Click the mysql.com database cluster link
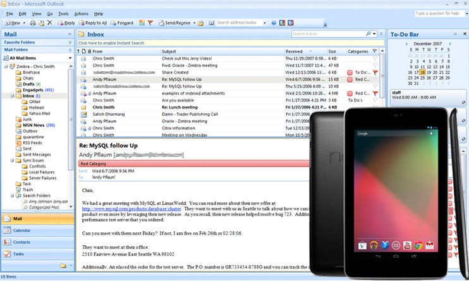The image size is (469, 281). coord(131,209)
